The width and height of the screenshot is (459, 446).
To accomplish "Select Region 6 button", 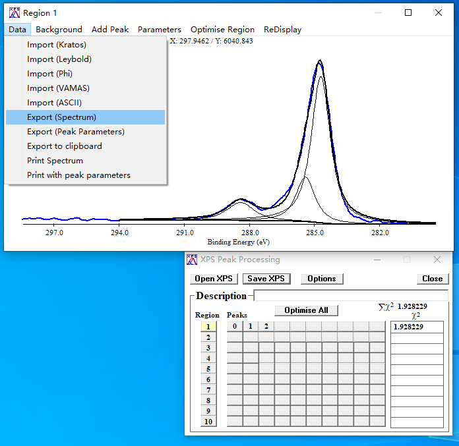I will tap(208, 379).
